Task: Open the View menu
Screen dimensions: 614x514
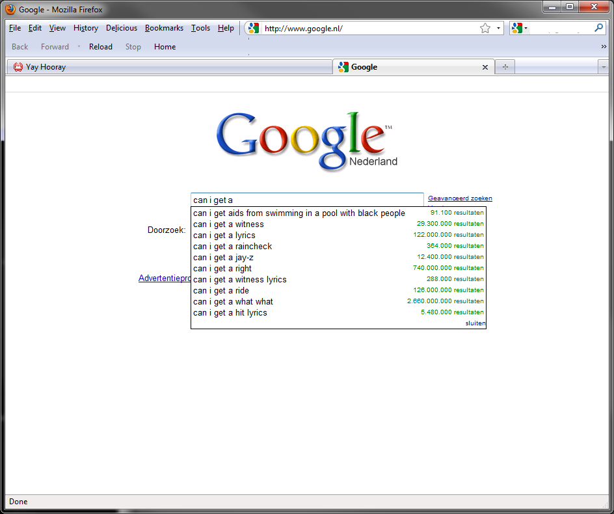Action: (x=57, y=28)
